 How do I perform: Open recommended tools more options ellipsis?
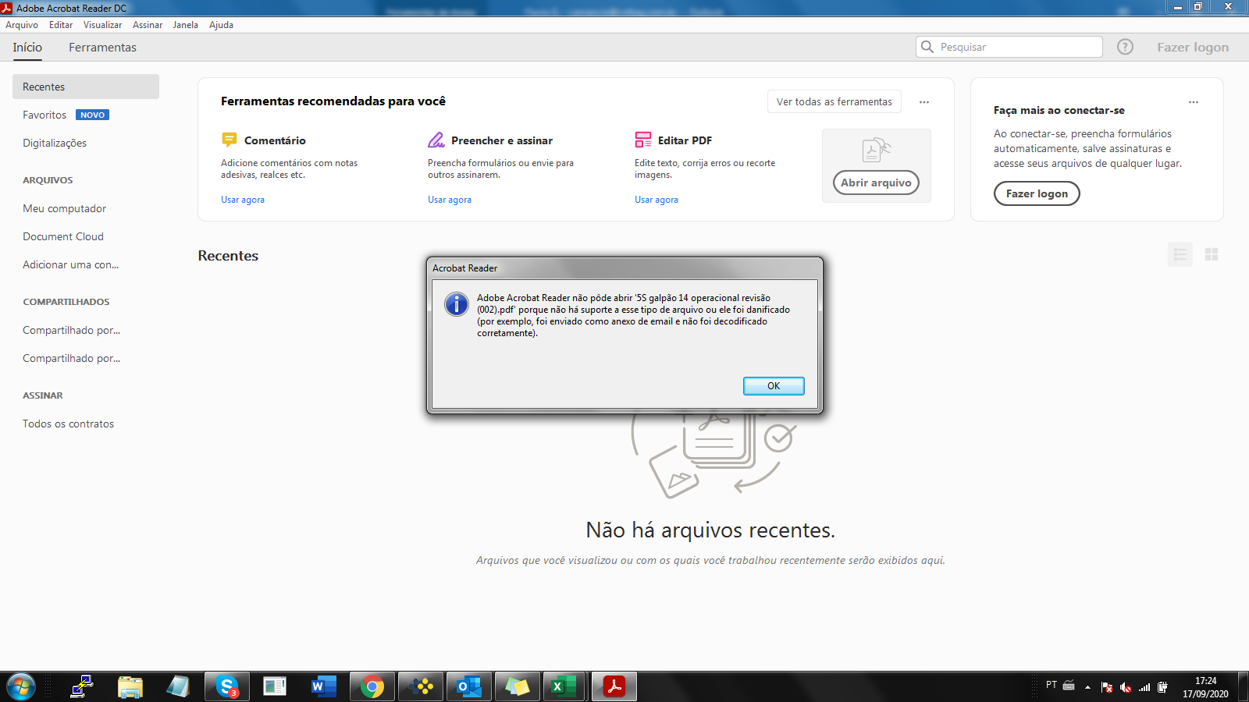coord(924,102)
